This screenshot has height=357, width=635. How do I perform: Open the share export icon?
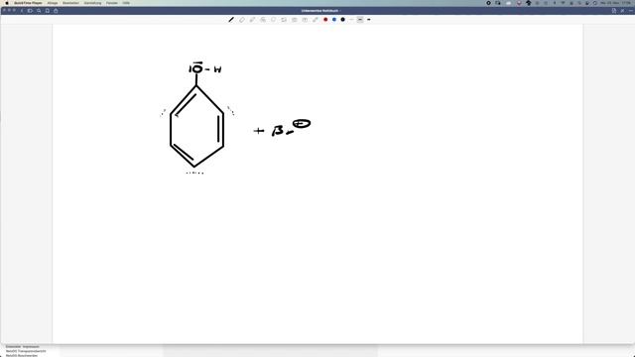point(56,11)
